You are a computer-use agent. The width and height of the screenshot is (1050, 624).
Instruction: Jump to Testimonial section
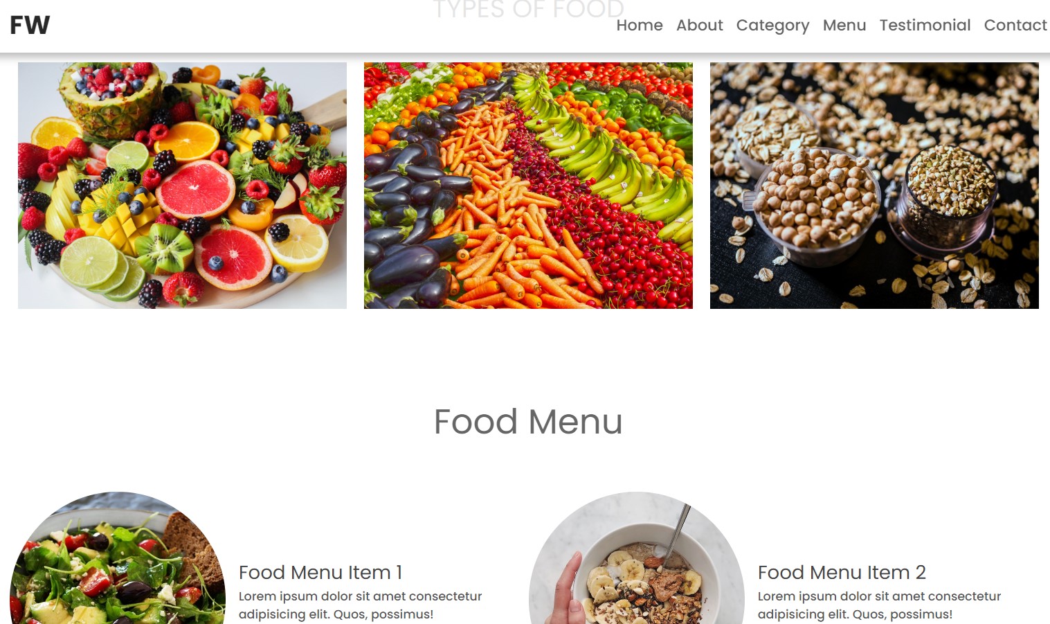coord(925,25)
